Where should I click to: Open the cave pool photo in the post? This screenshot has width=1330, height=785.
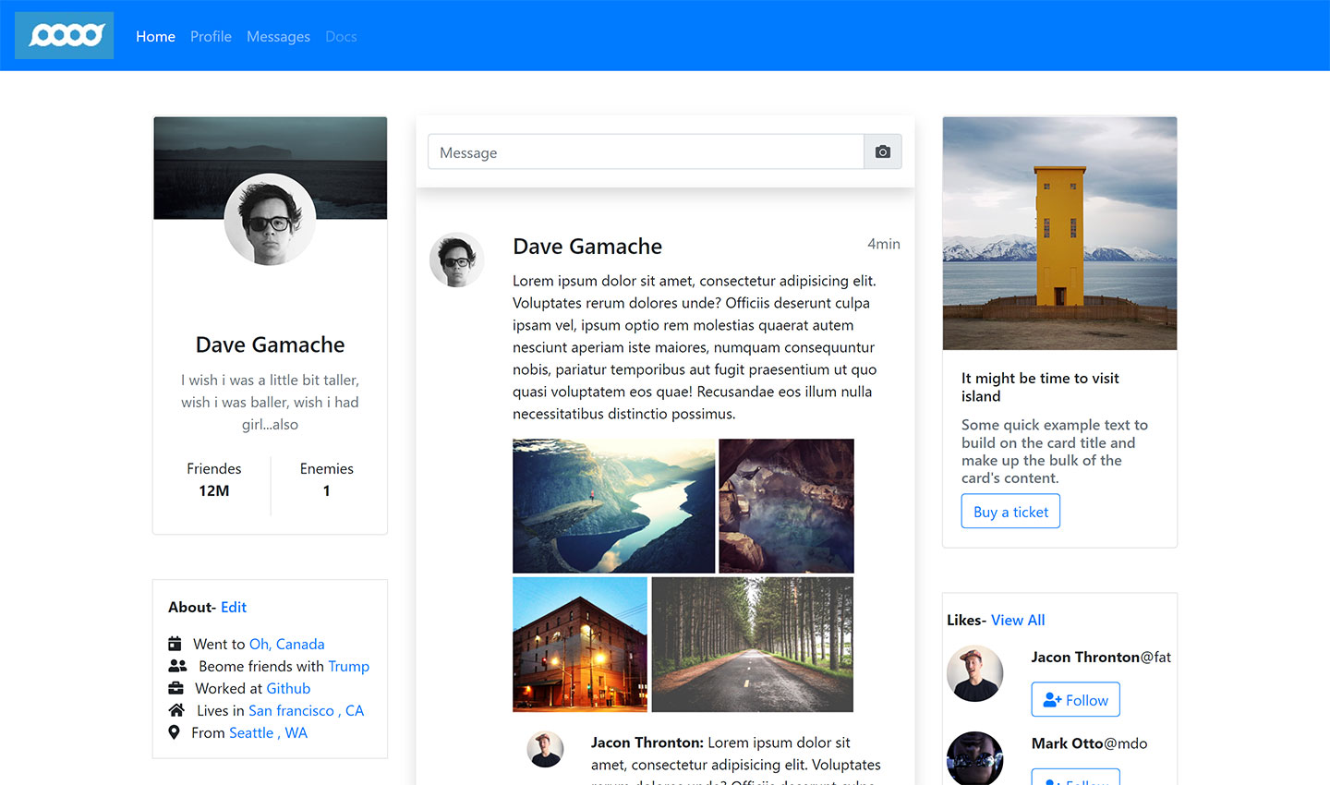click(786, 506)
